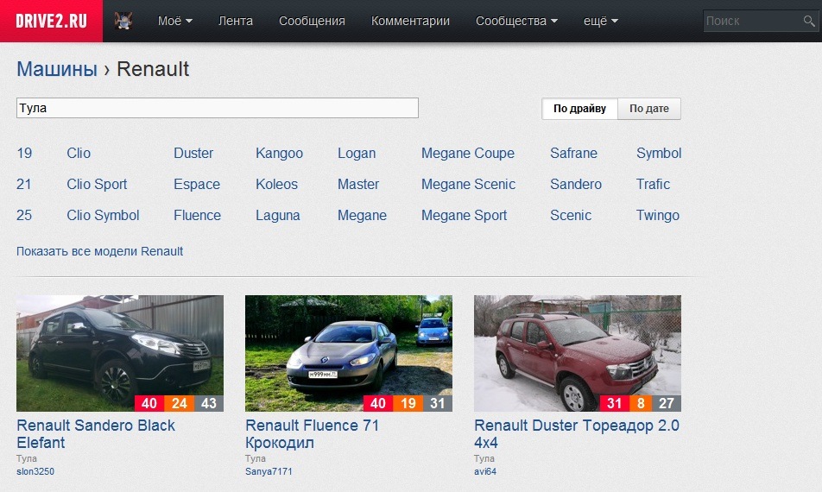This screenshot has width=822, height=492.
Task: Click into the Тула city filter field
Action: pos(217,108)
